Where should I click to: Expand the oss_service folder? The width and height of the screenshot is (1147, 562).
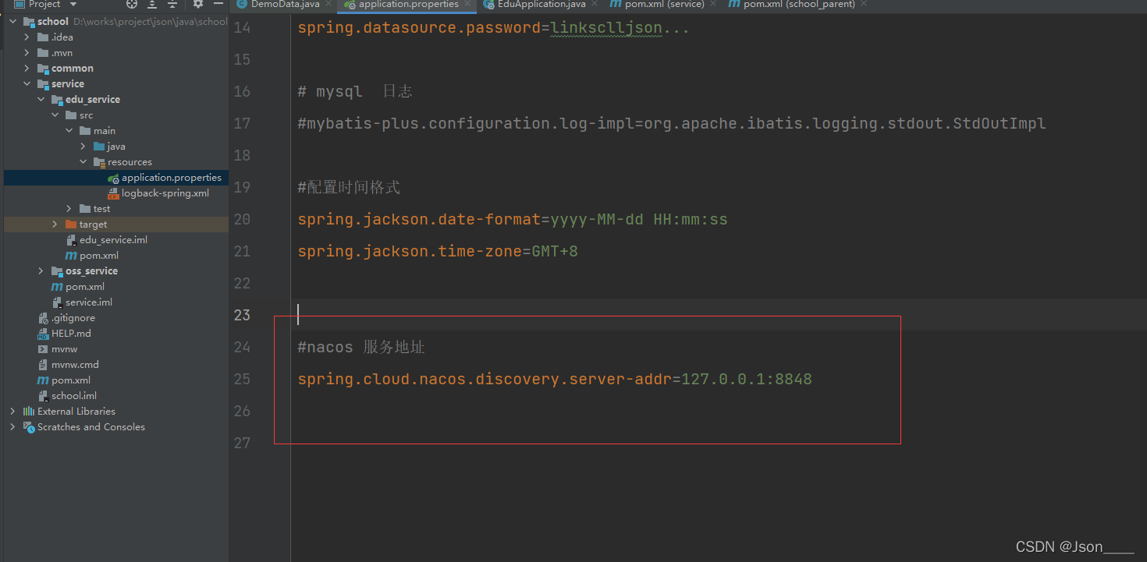coord(41,270)
